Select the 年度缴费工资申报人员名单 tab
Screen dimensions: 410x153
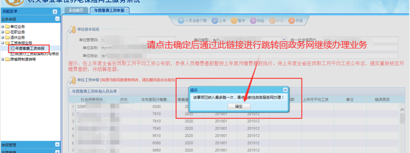pyautogui.click(x=94, y=91)
